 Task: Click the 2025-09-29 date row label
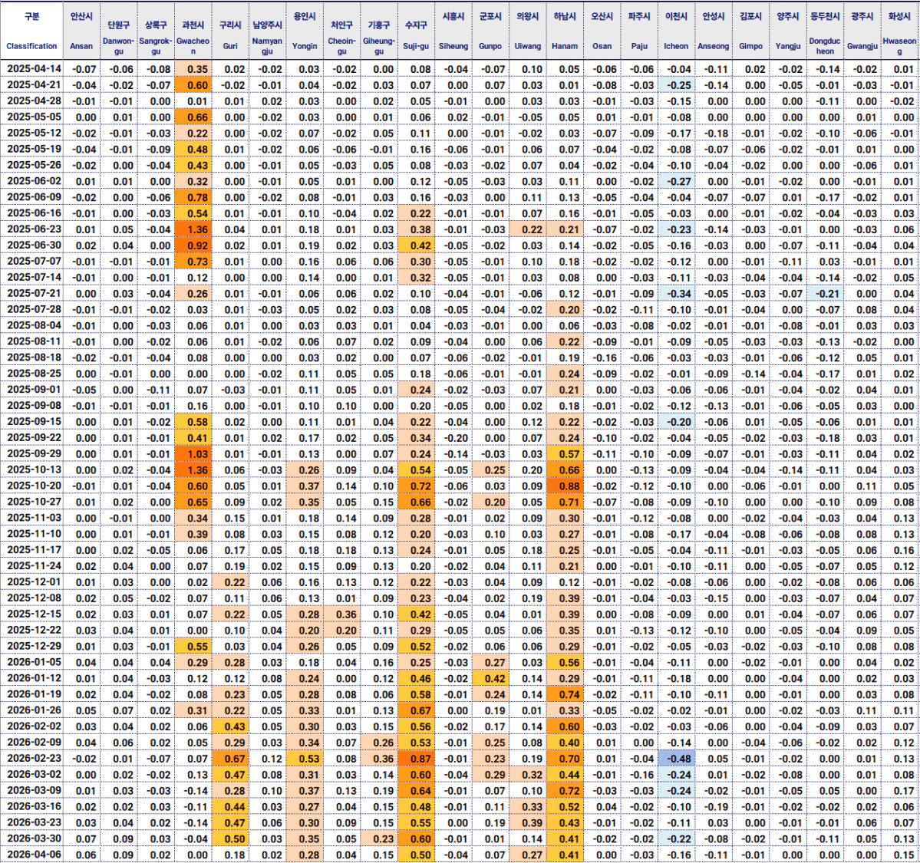pyautogui.click(x=34, y=453)
